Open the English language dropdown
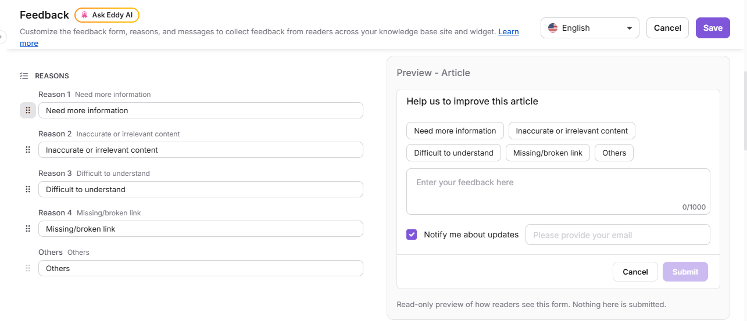Image resolution: width=747 pixels, height=321 pixels. pos(589,28)
